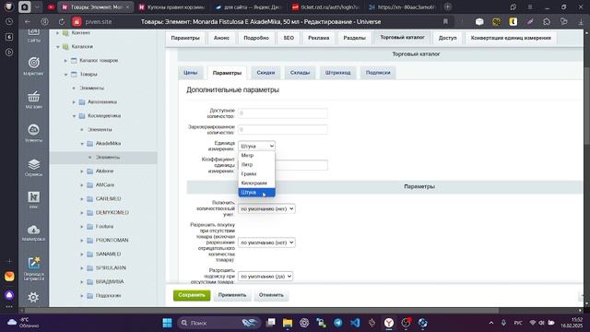Open the Marketplace cloud icon in sidebar

click(33, 232)
